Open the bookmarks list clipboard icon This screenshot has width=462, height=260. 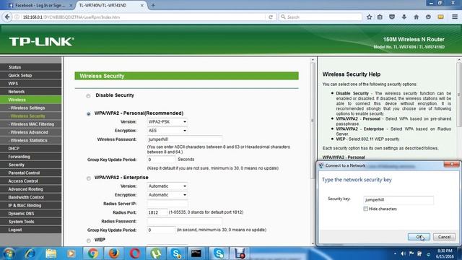click(380, 17)
